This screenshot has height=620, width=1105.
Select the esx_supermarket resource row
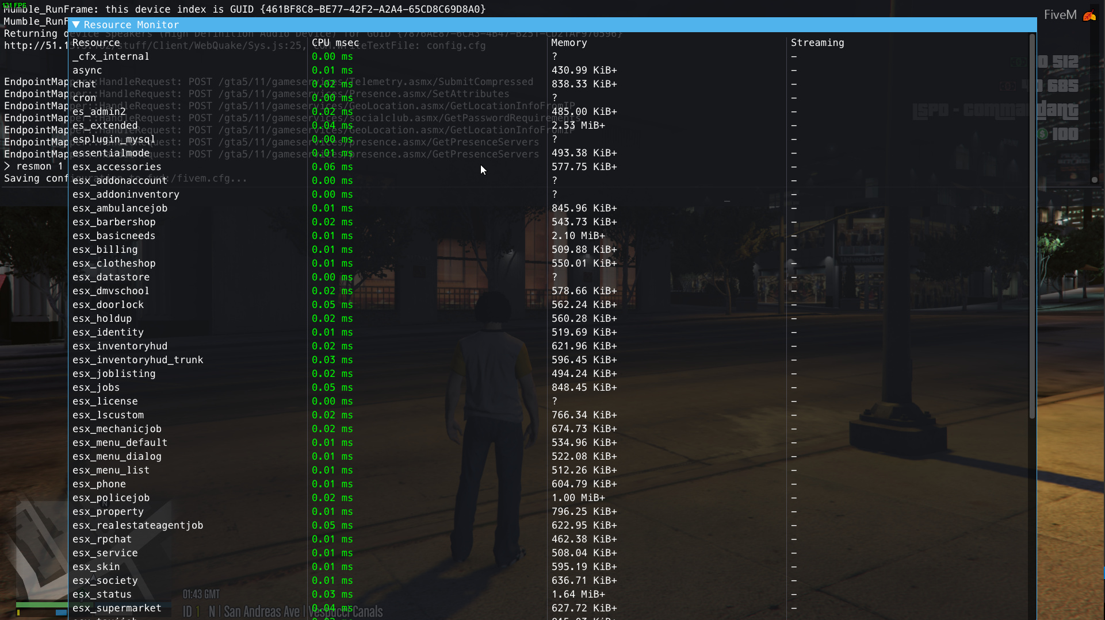coord(549,608)
